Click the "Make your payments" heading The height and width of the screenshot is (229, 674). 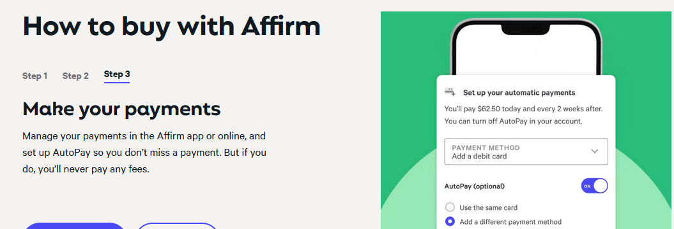pyautogui.click(x=121, y=109)
